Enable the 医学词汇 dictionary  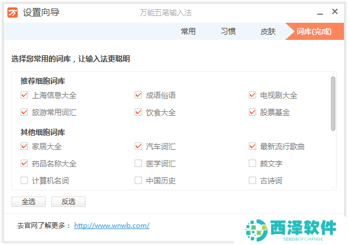tap(138, 164)
